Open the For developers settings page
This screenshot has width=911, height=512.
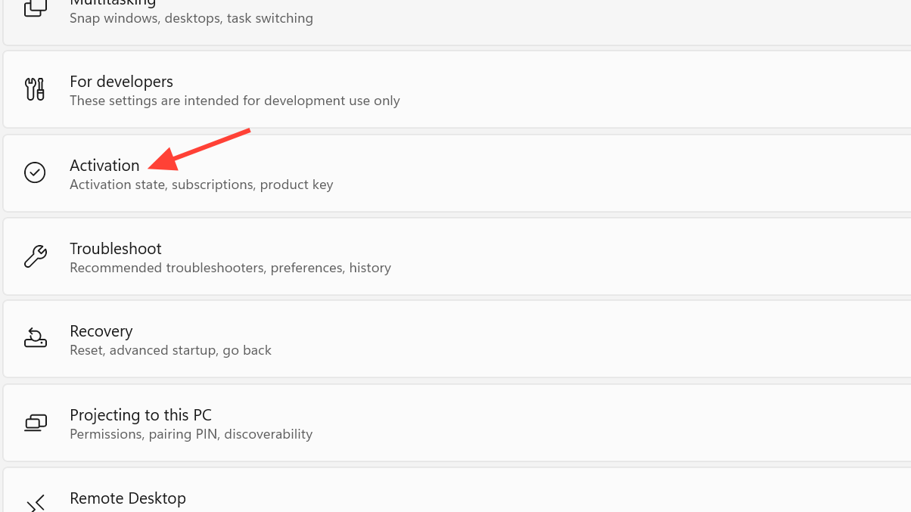121,82
